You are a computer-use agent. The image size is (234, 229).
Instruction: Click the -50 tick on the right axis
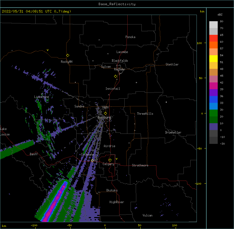point(199,148)
